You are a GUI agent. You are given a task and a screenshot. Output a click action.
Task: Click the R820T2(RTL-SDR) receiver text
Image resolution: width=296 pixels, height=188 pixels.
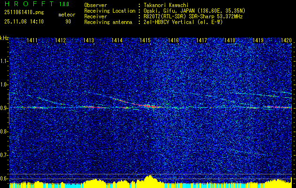click(193, 16)
